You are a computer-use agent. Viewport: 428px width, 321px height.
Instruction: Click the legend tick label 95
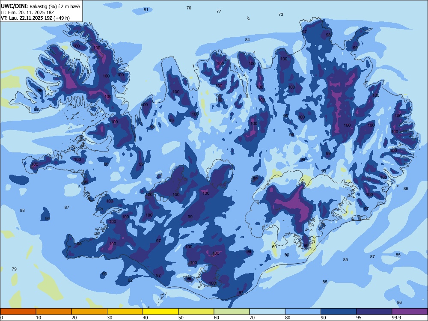(x=359, y=318)
